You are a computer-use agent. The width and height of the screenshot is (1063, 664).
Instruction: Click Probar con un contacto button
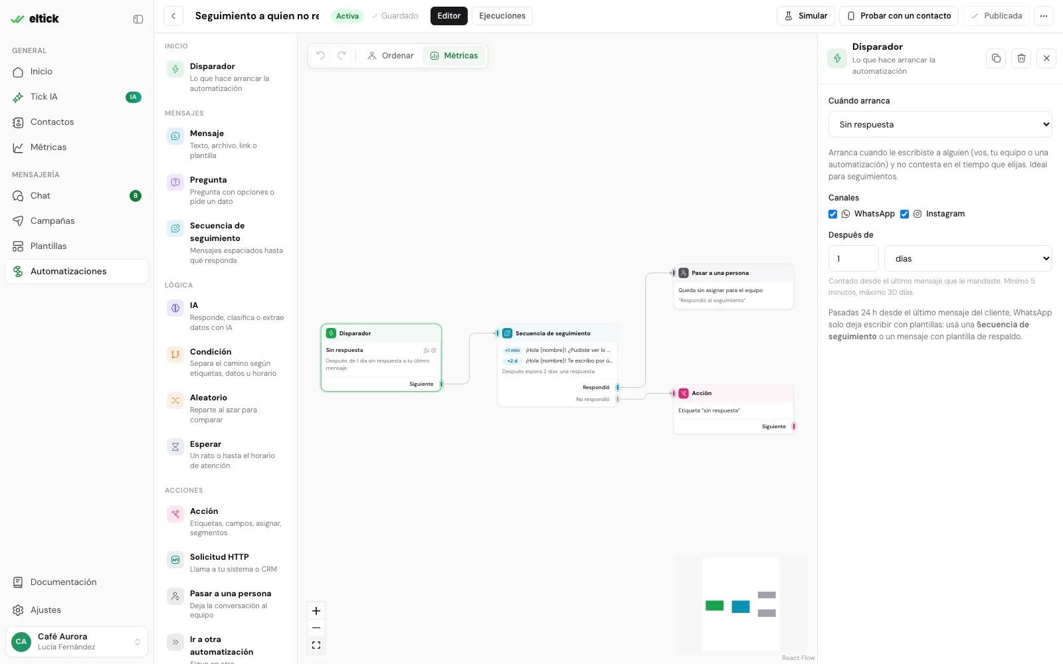click(899, 16)
